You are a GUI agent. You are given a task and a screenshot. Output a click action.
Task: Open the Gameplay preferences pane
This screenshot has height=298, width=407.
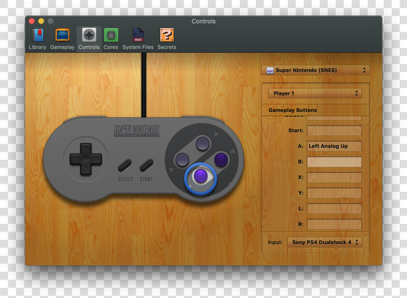[x=63, y=39]
